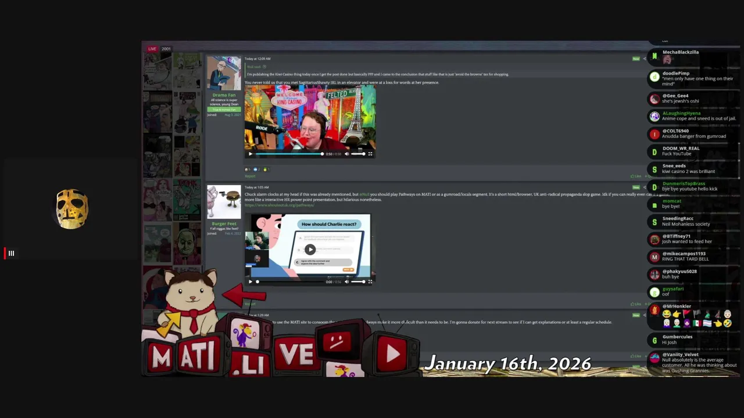Visit the Burger Feet username profile link
The height and width of the screenshot is (418, 744).
pos(224,224)
